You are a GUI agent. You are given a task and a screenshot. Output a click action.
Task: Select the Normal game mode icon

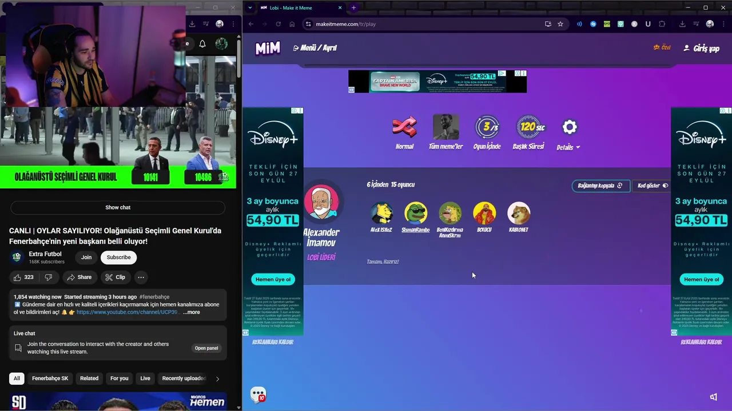click(x=404, y=127)
